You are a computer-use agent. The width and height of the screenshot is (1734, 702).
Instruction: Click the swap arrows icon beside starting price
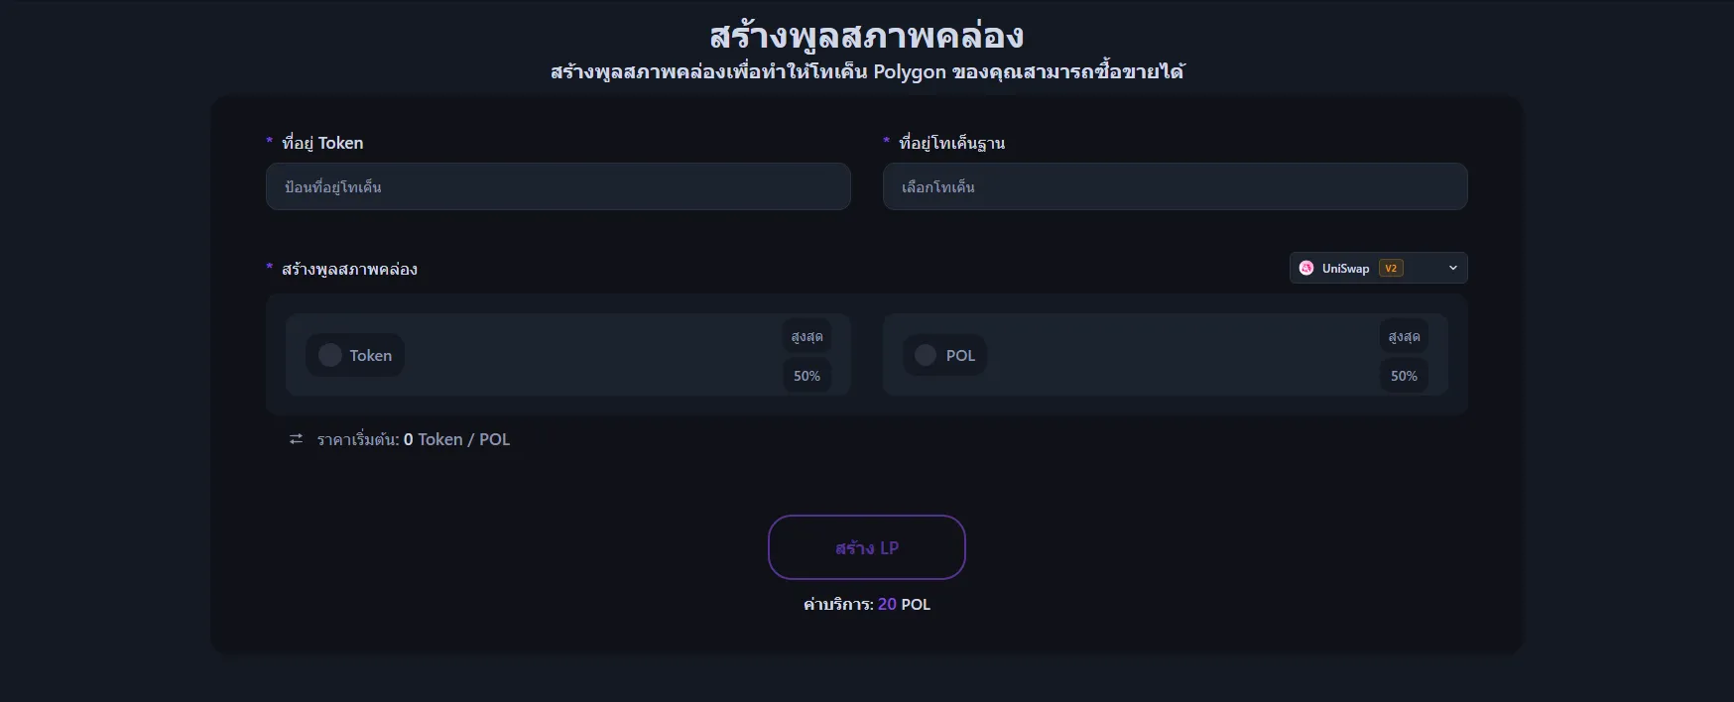296,439
